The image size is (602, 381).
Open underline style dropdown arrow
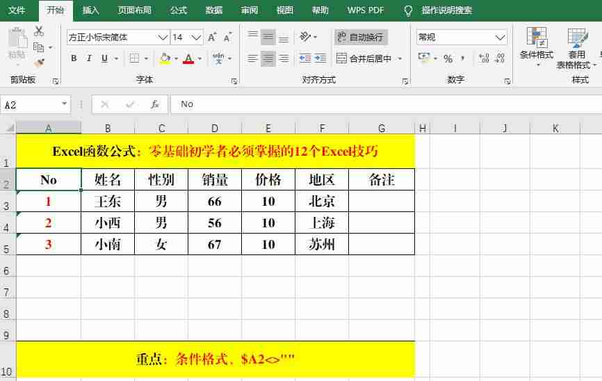point(116,59)
